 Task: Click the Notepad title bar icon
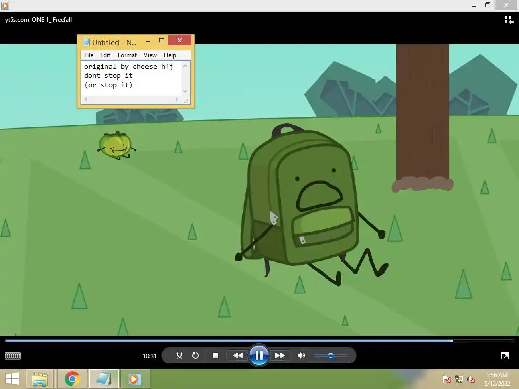86,42
